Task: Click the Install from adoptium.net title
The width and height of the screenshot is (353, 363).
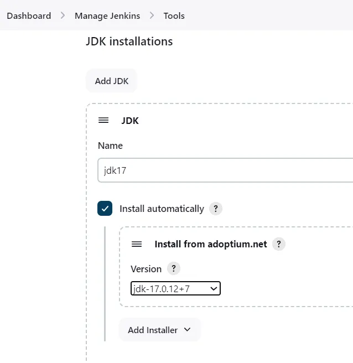Action: [x=211, y=244]
